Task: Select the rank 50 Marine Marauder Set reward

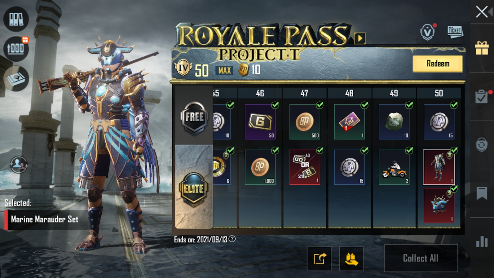Action: click(439, 167)
